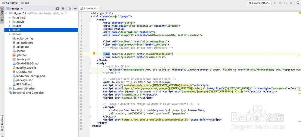Open the Project panel settings gear
The width and height of the screenshot is (301, 137).
(x=70, y=9)
